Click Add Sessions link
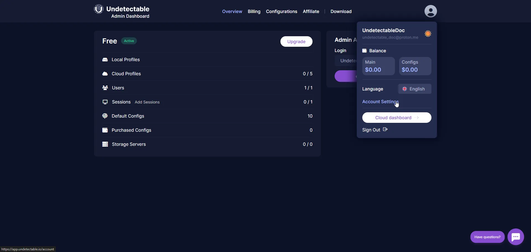 point(147,102)
